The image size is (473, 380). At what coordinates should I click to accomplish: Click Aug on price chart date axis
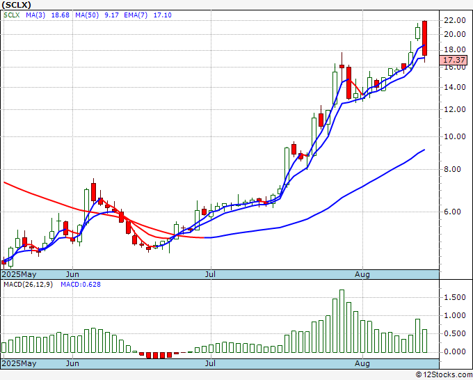(x=362, y=274)
